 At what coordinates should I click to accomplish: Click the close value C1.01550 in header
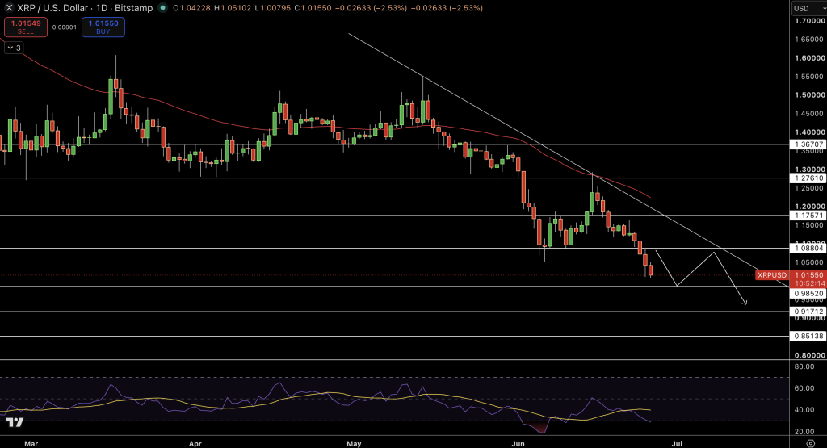click(314, 8)
